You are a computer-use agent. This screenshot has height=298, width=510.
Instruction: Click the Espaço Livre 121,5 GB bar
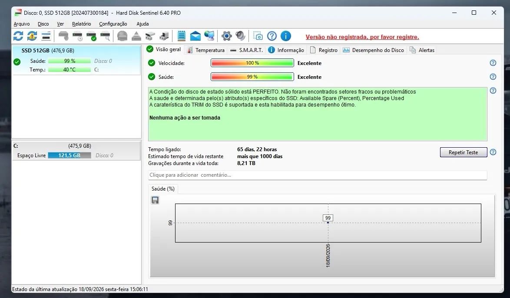click(x=69, y=155)
